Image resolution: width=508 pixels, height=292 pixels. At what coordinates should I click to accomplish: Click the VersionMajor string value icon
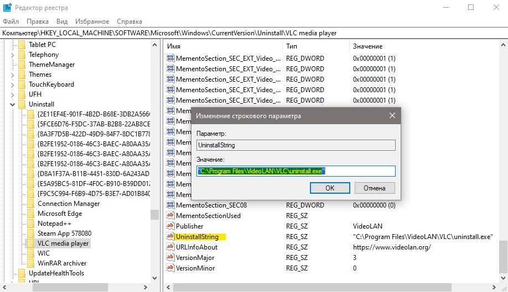coord(170,257)
